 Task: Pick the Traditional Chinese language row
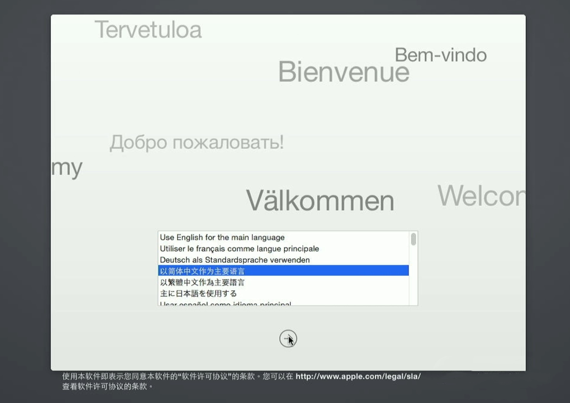tap(202, 282)
